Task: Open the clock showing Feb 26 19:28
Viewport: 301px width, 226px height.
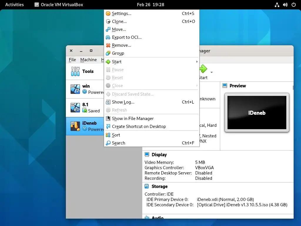Action: (x=150, y=5)
